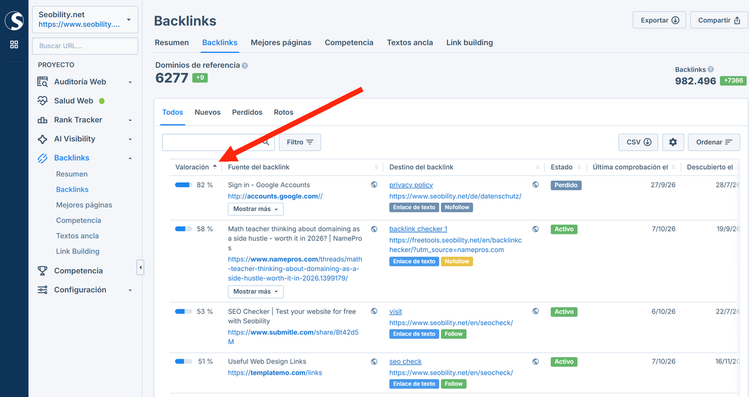The height and width of the screenshot is (397, 749).
Task: Focus the backlinks table search field
Action: [x=218, y=142]
